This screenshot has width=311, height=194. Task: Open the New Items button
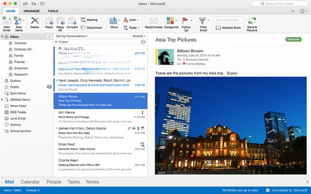[18, 24]
